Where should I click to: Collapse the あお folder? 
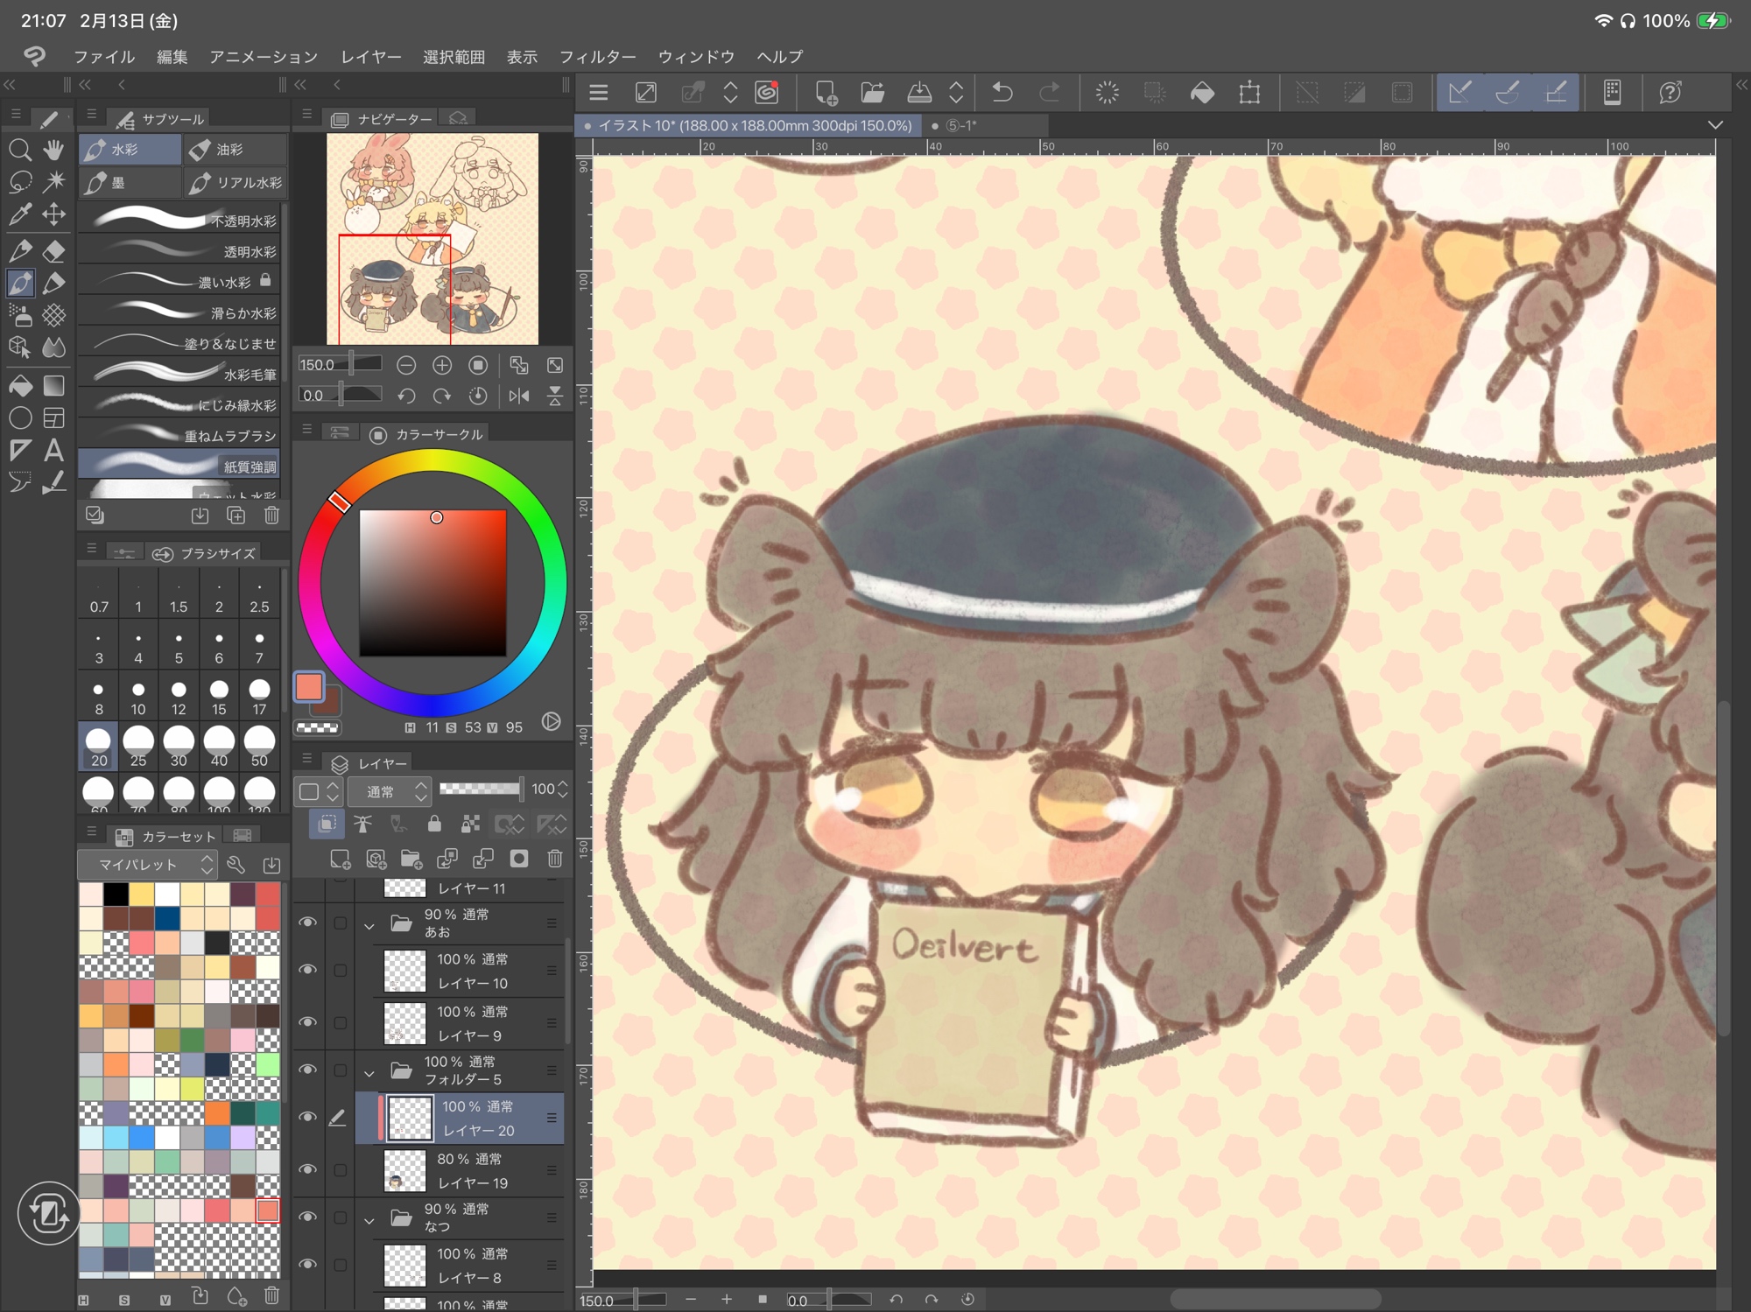coord(369,925)
